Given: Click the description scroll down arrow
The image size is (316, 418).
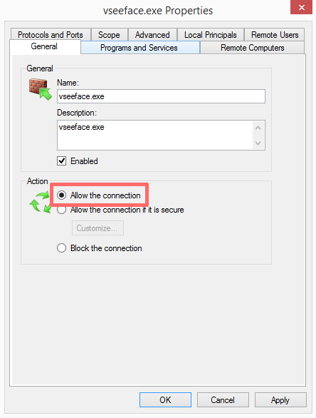Looking at the screenshot, I should point(258,143).
